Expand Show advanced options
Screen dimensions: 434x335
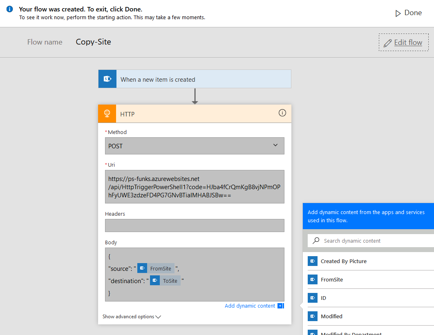click(x=132, y=317)
